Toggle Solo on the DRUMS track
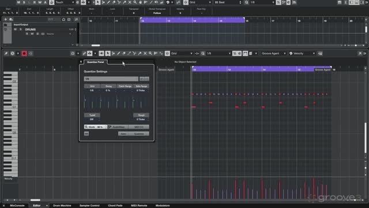 (x=21, y=29)
